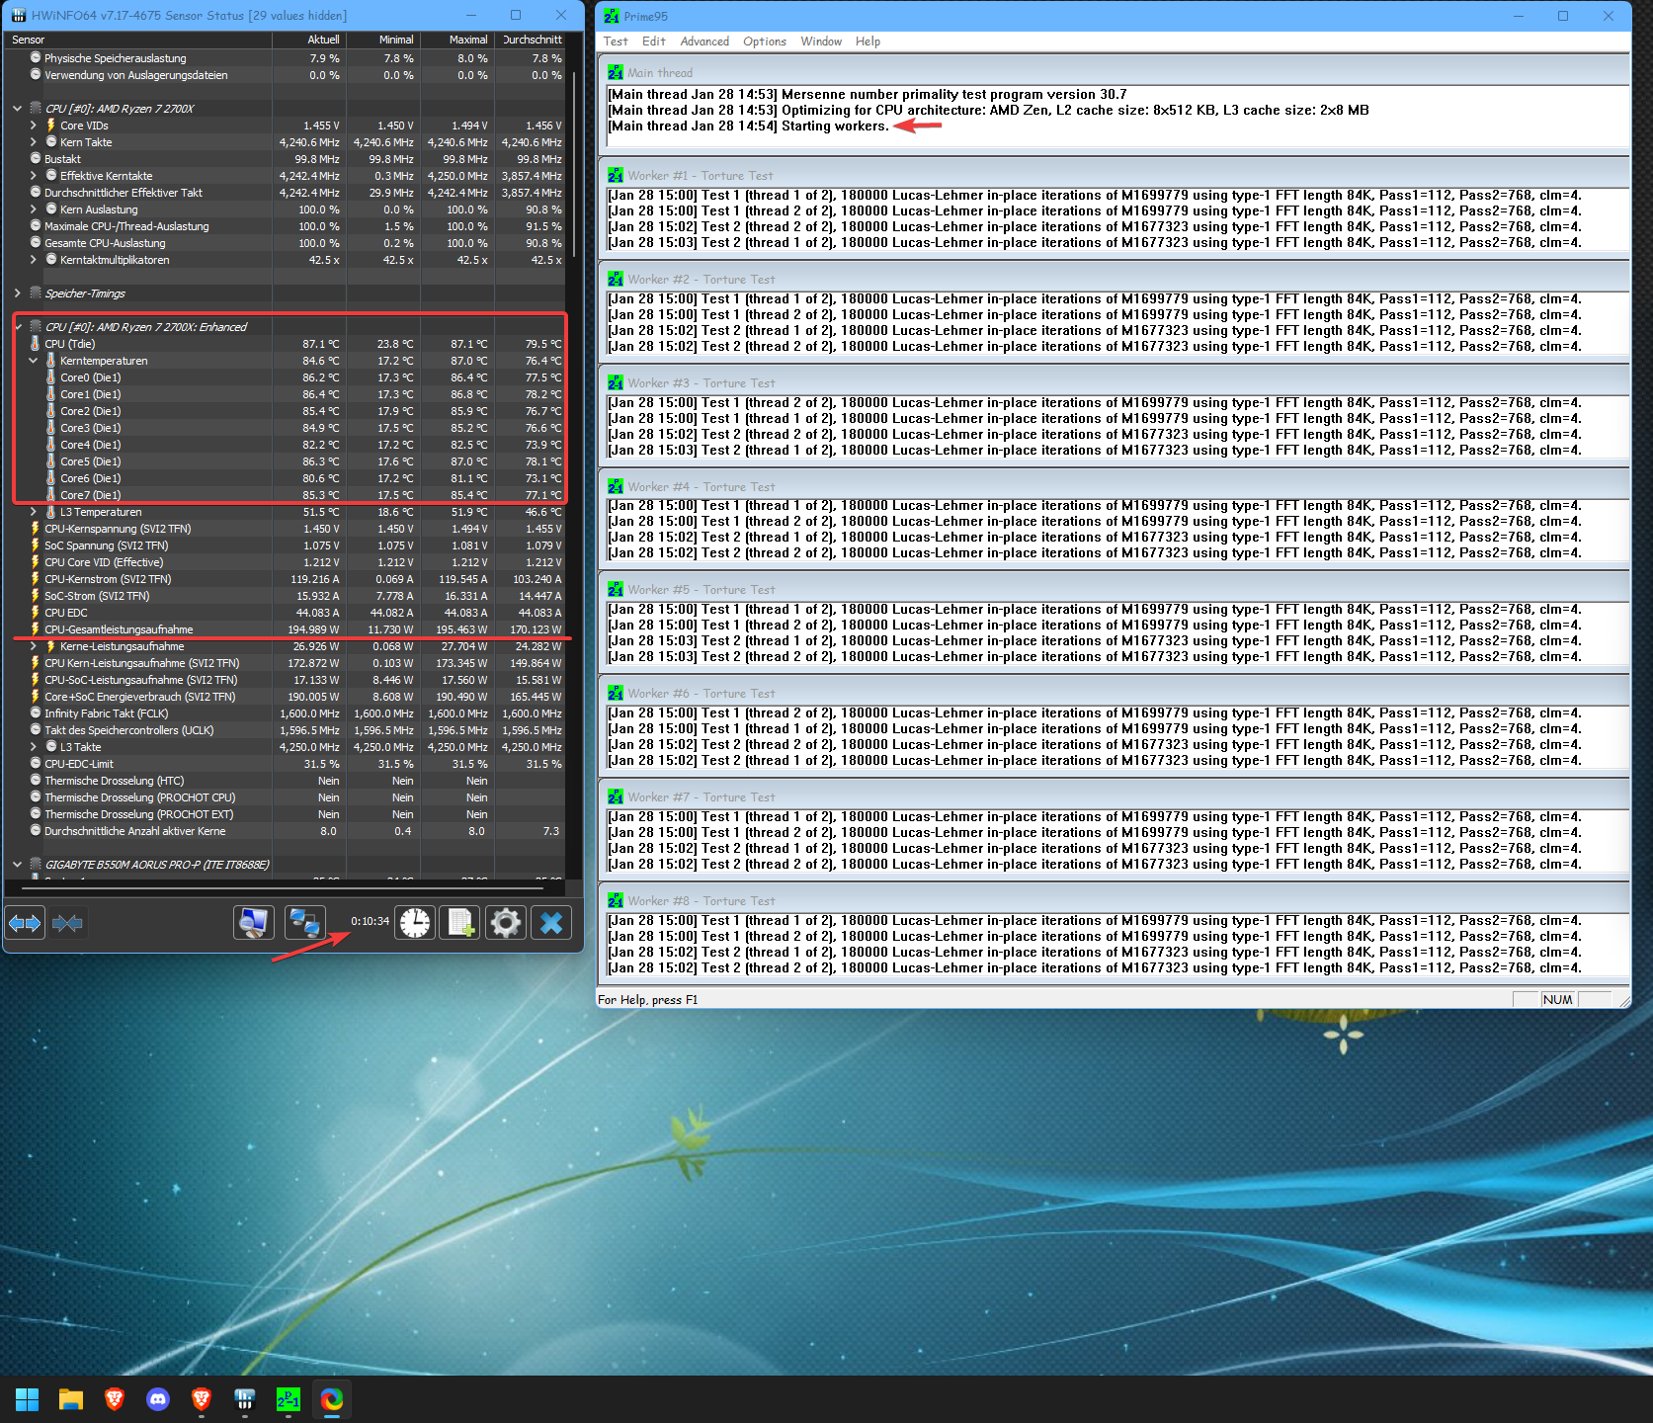This screenshot has height=1423, width=1653.
Task: Click the lightning icon beside CPU-Gesamtleistungsaufnahme
Action: pos(36,629)
